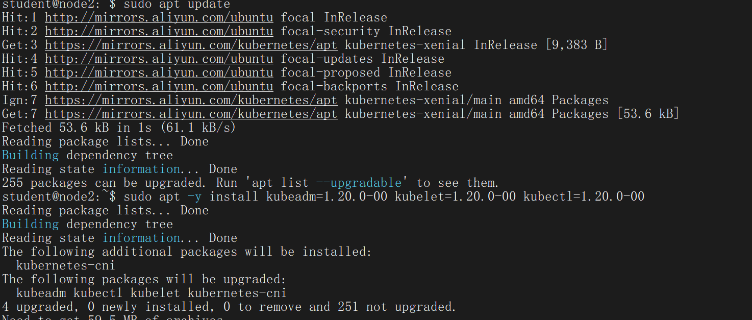Click "kubectl=1.20.0-00" in the install command
The image size is (752, 320).
coord(584,197)
